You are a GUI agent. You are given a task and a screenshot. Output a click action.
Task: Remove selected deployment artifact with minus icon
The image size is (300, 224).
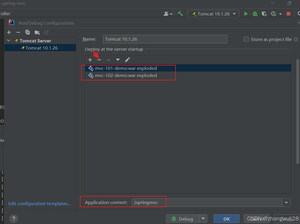tap(99, 60)
